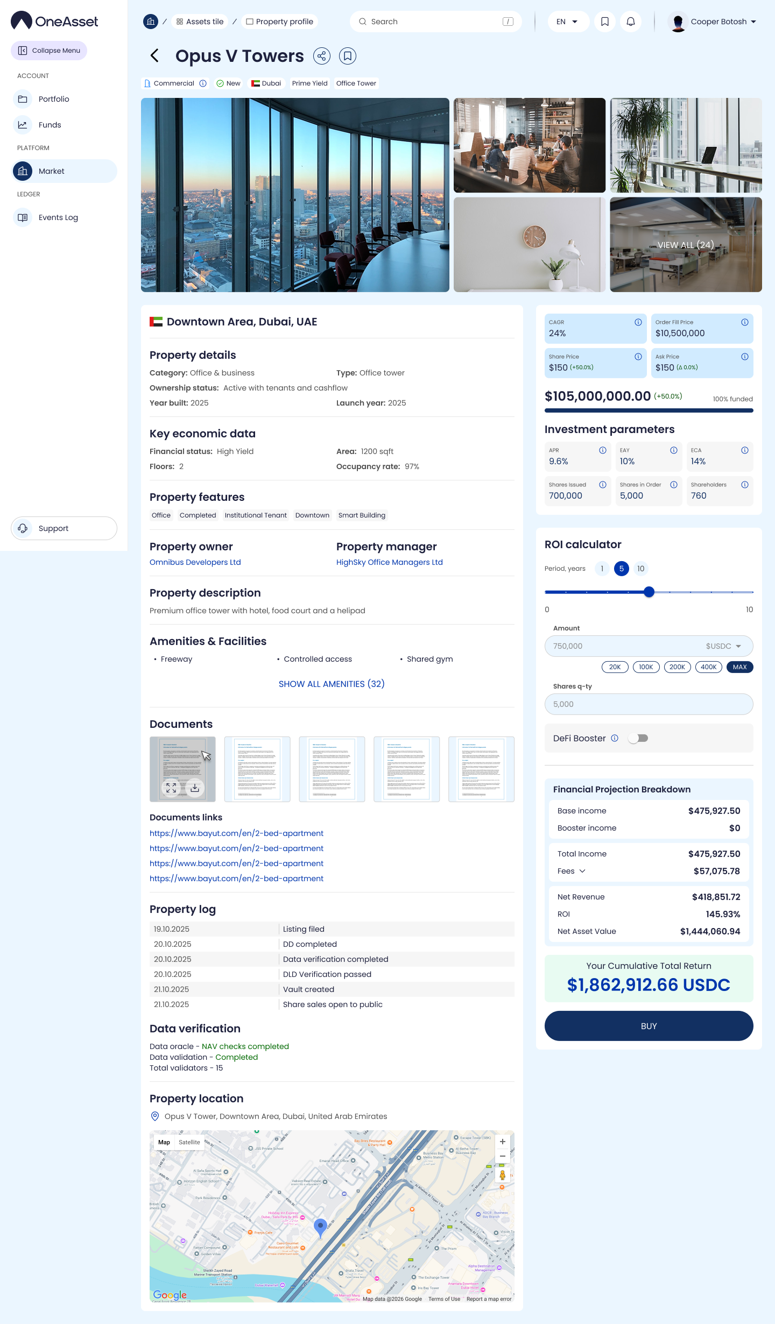
Task: Switch the map to Satellite view
Action: point(189,1142)
